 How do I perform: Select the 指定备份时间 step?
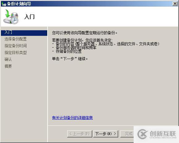tap(15, 46)
